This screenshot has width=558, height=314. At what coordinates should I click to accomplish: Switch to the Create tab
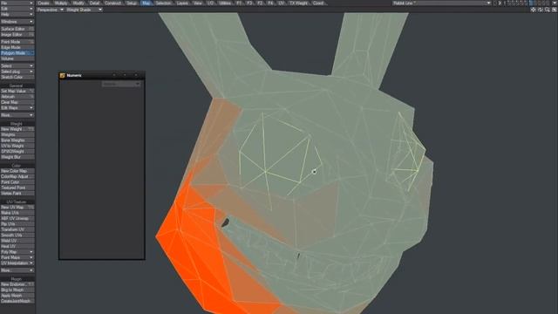point(44,3)
